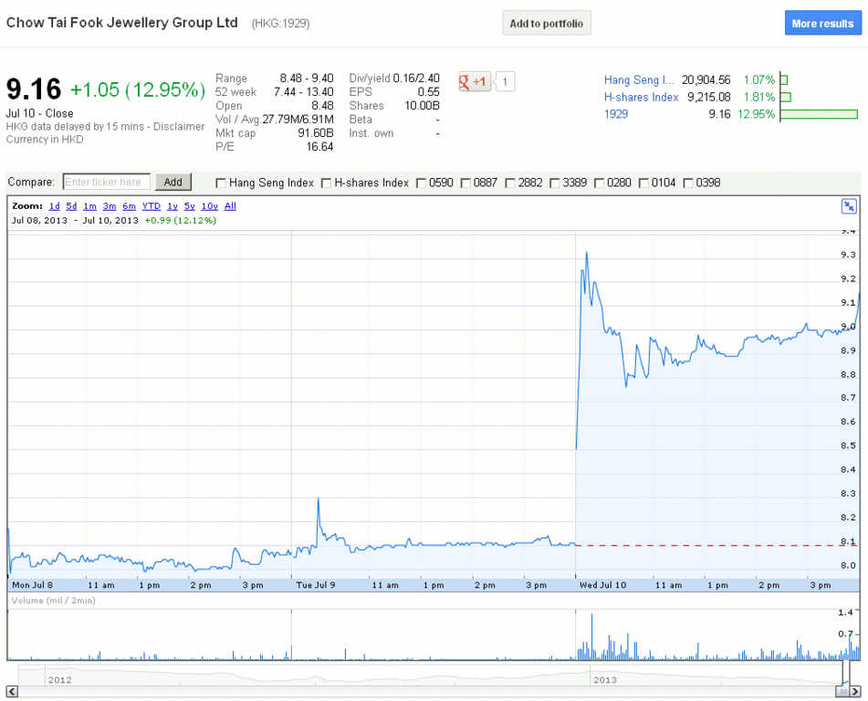Click the 12.95% green bar for 1929
The width and height of the screenshot is (868, 701).
(819, 114)
